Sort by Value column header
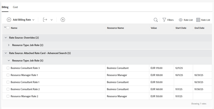The width and height of the screenshot is (214, 109). [154, 28]
